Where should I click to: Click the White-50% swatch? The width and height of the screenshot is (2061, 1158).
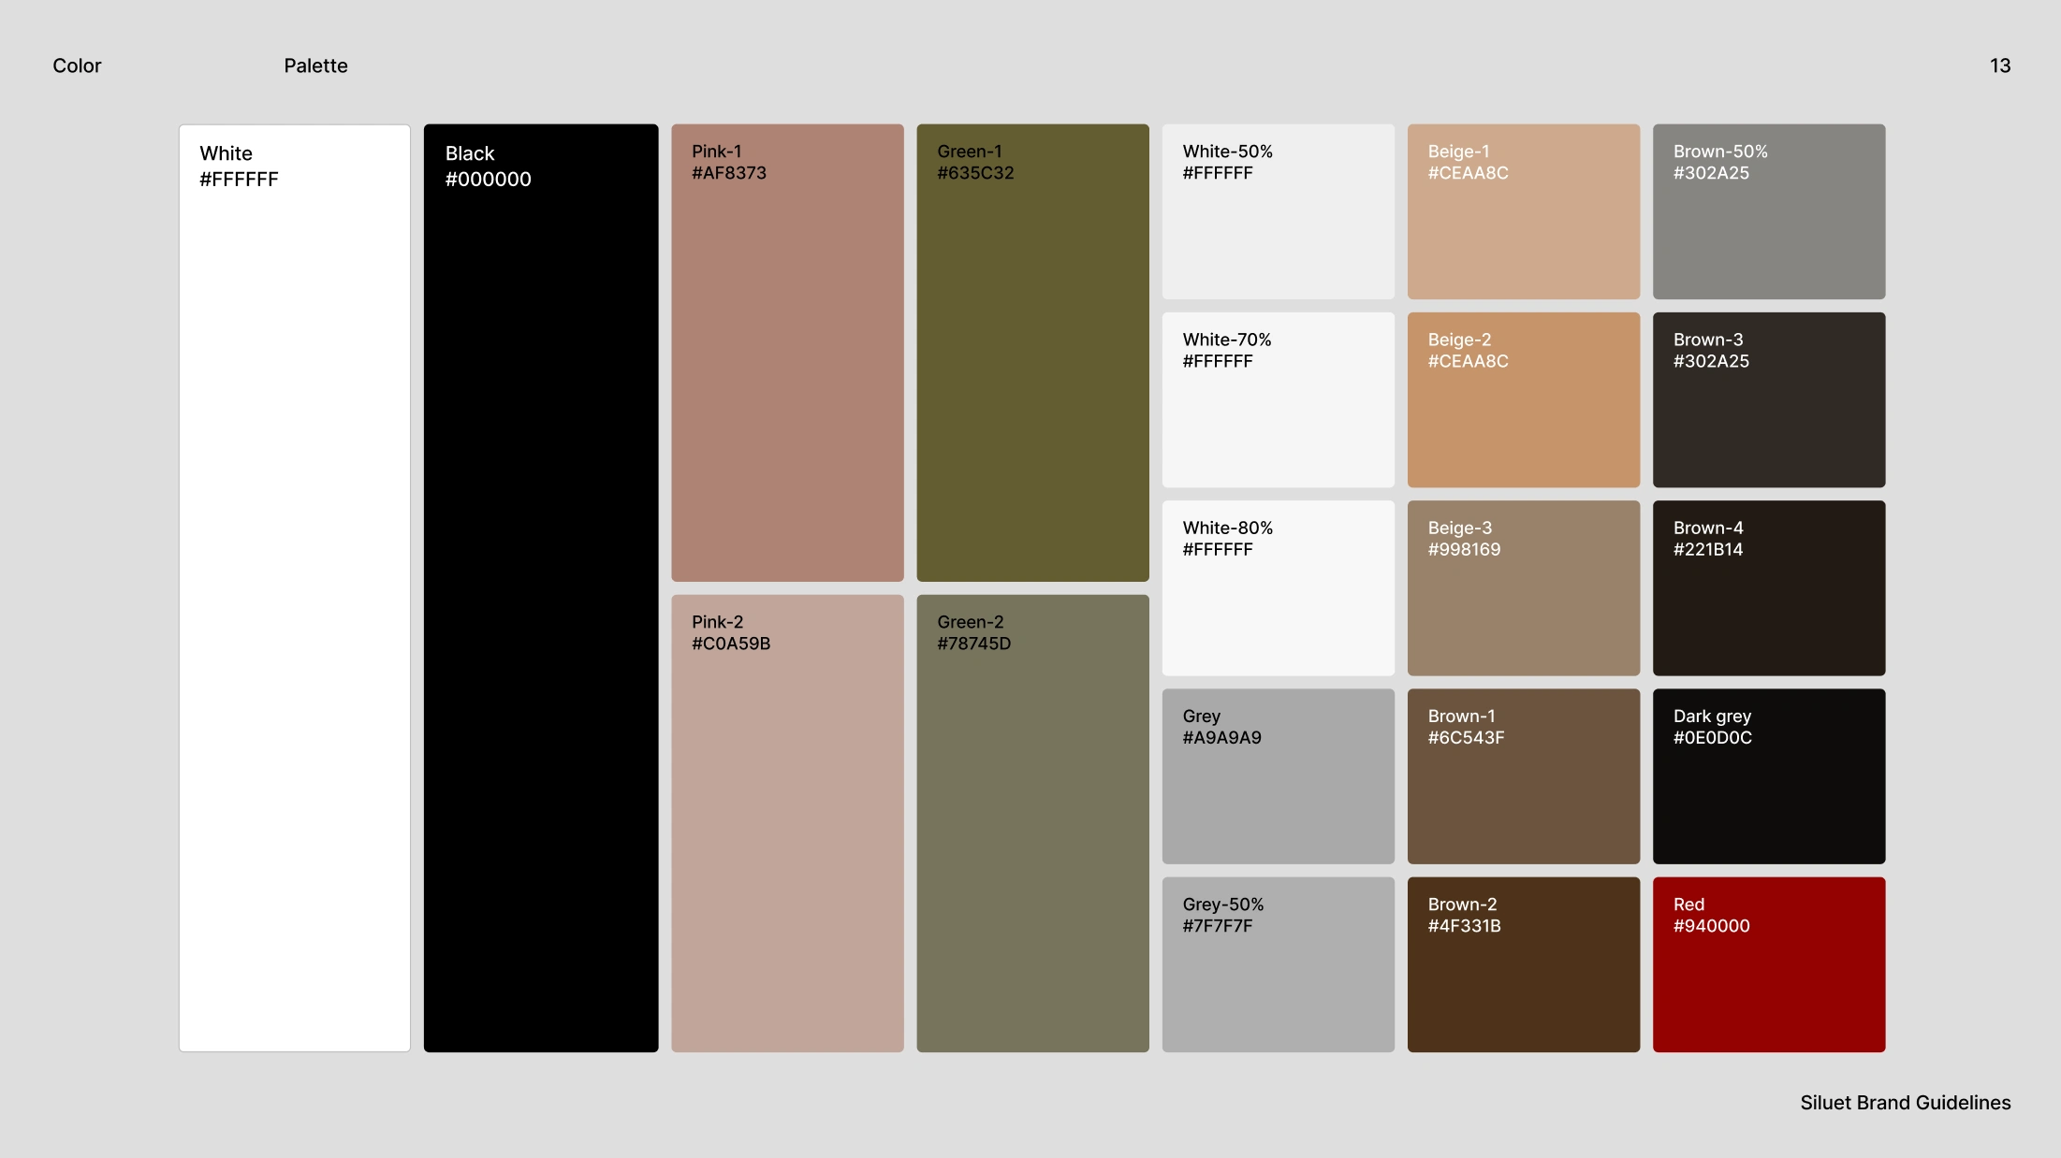[1278, 211]
